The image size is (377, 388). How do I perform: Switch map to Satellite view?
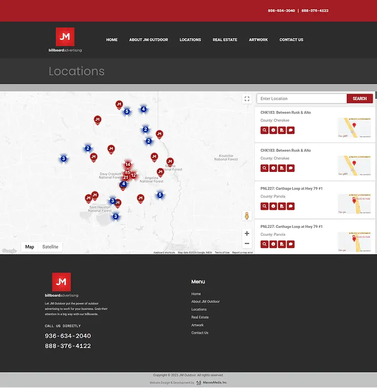[x=50, y=247]
